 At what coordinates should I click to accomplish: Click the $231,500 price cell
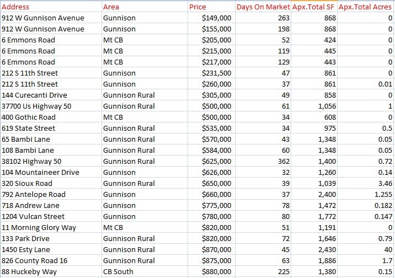tap(211, 73)
